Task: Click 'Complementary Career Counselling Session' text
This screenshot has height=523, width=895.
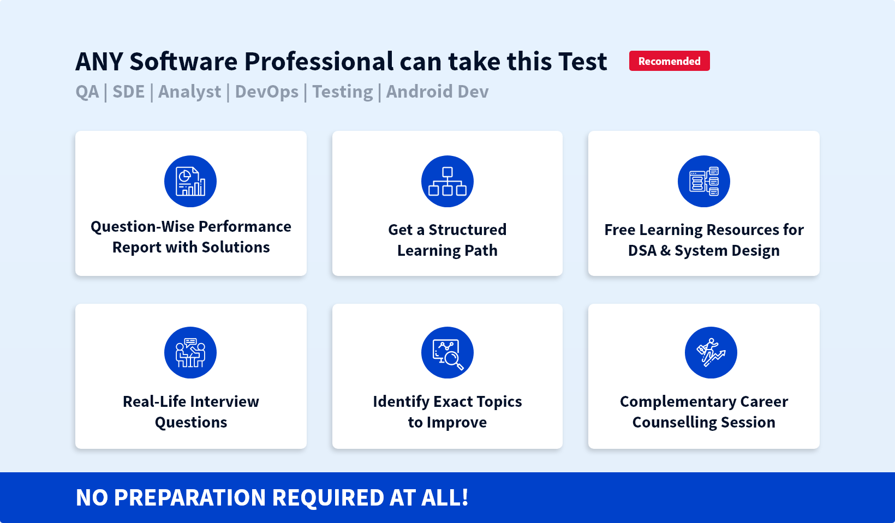Action: (x=703, y=412)
